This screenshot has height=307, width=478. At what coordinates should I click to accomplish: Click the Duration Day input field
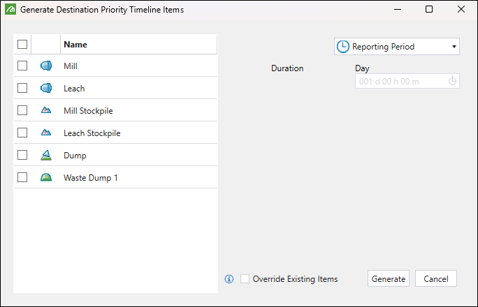(402, 81)
